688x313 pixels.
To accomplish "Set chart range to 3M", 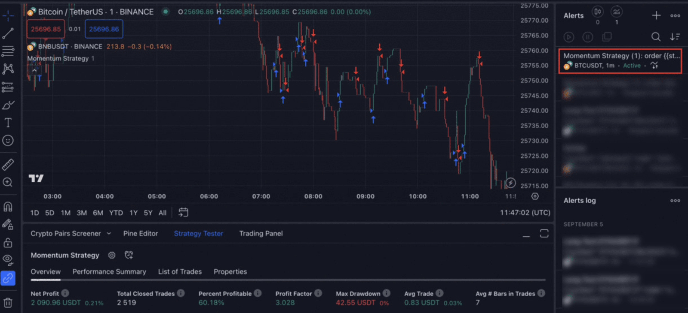I will [x=82, y=213].
